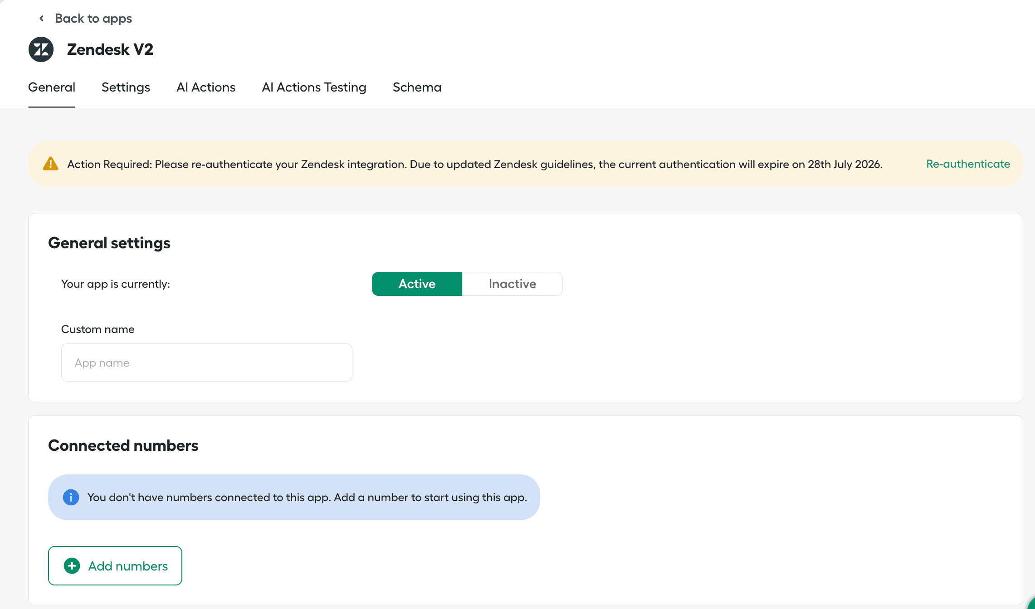Viewport: 1035px width, 609px height.
Task: Click the no connected numbers info message
Action: pos(307,497)
